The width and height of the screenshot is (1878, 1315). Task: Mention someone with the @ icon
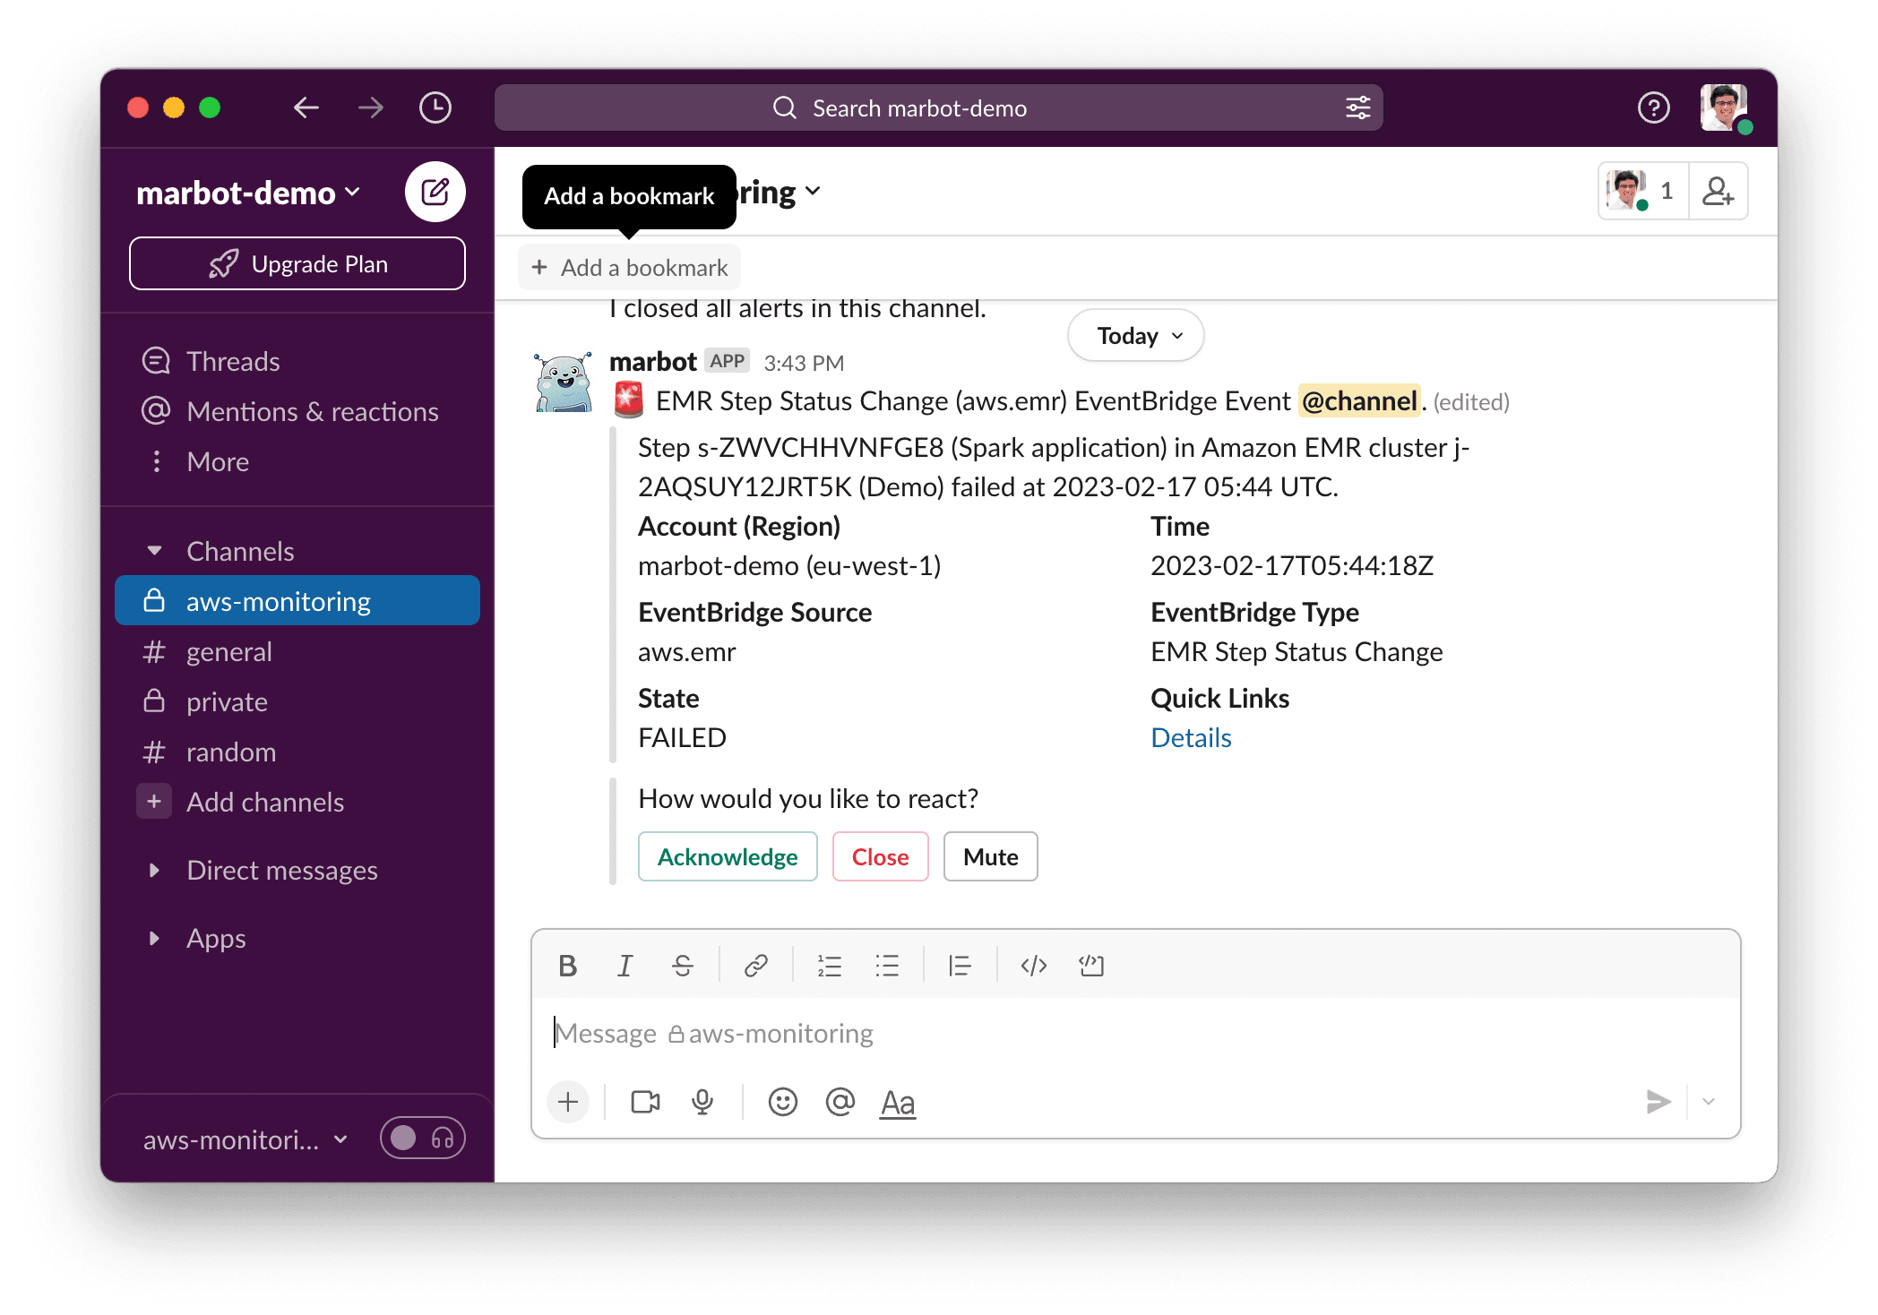coord(840,1102)
